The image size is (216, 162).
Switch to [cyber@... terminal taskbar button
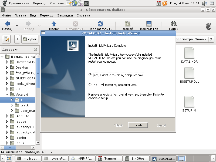tap(55, 158)
